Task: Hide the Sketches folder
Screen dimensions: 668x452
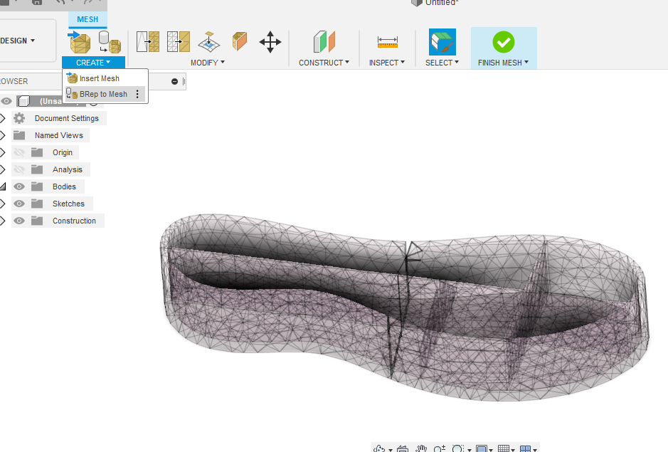Action: point(19,204)
